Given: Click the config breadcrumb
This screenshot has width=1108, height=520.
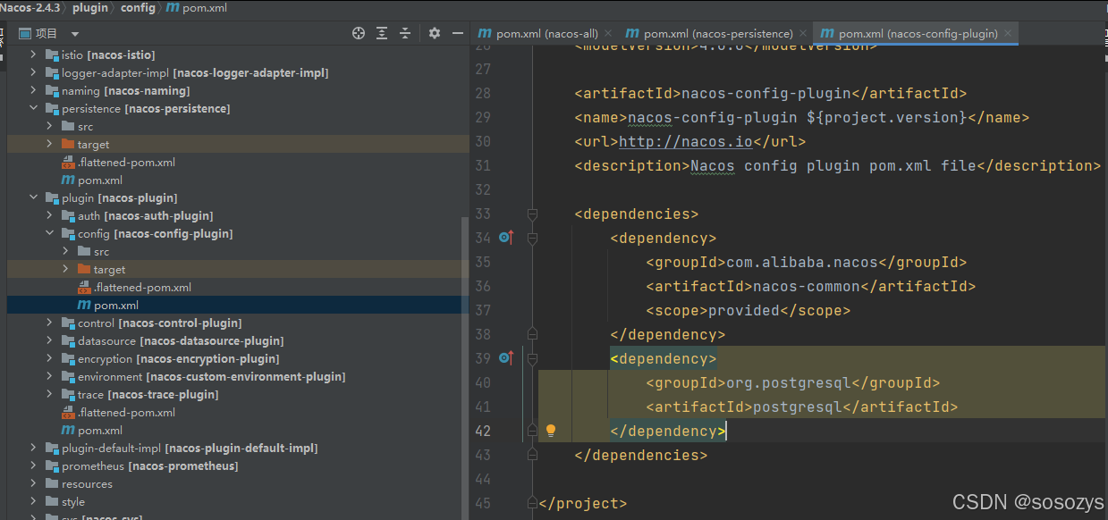Looking at the screenshot, I should tap(138, 8).
